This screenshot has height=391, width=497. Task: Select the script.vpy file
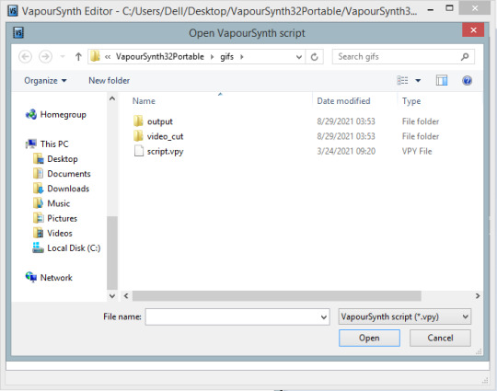click(x=165, y=151)
